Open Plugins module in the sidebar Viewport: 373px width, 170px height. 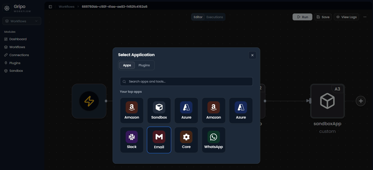click(15, 63)
